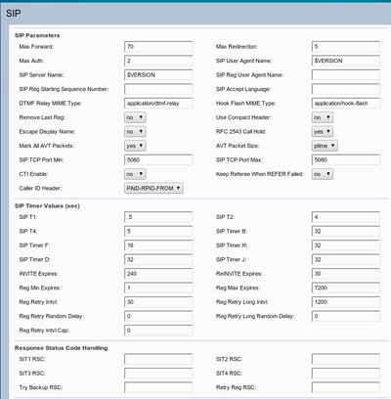Screen dimensions: 391x399
Task: Click the SIP Server Name field
Action: pyautogui.click(x=158, y=75)
